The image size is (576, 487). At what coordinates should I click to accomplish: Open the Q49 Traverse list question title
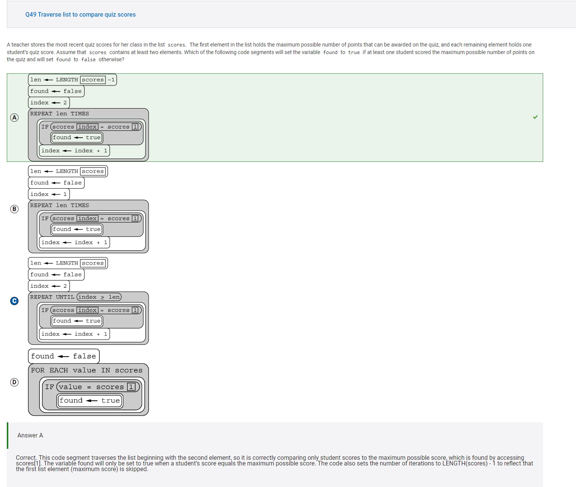tap(81, 15)
